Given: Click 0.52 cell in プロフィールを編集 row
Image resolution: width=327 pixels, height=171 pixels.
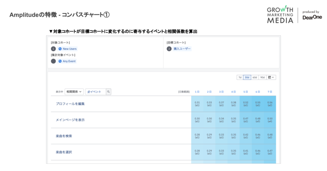Looking at the screenshot, I should [x=246, y=104].
